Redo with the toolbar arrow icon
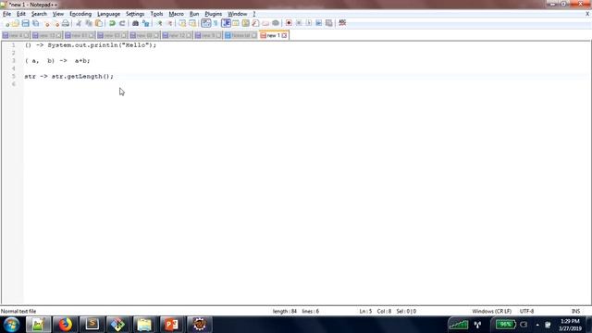This screenshot has width=592, height=333. pyautogui.click(x=122, y=23)
